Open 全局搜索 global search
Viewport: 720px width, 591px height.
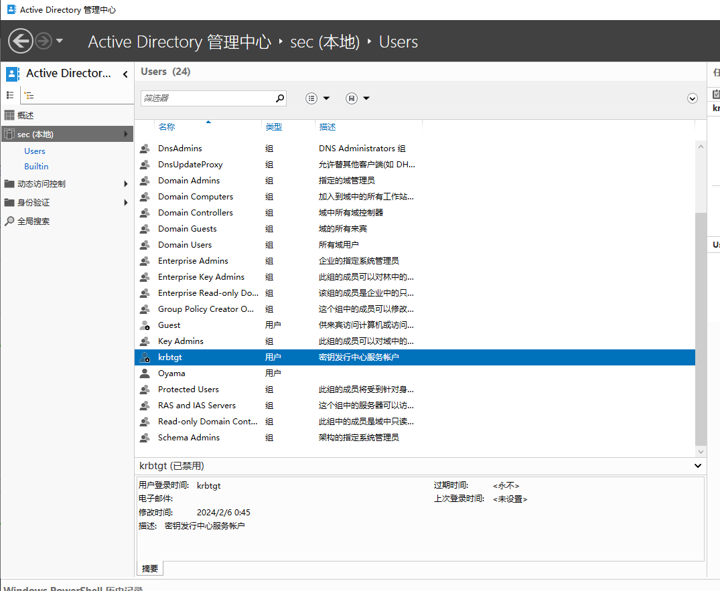point(33,221)
